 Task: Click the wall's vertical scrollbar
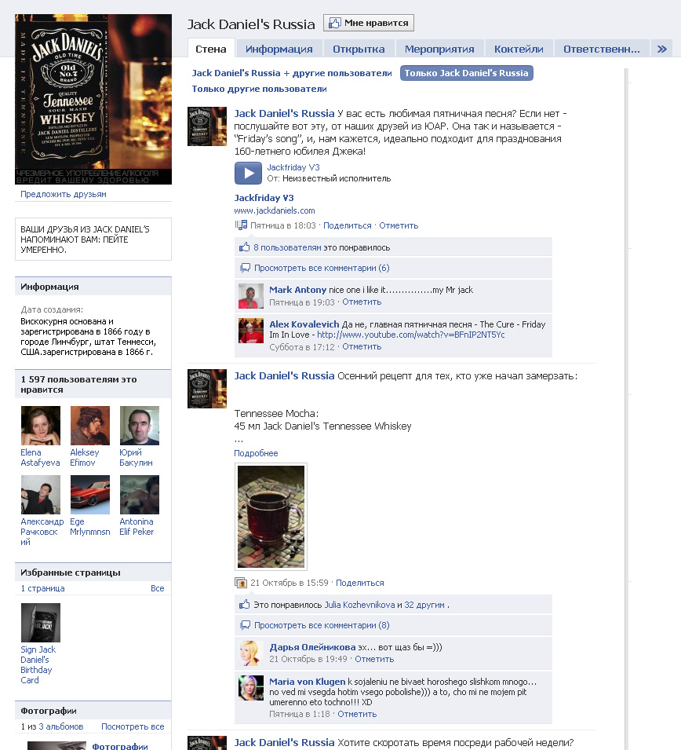click(627, 409)
